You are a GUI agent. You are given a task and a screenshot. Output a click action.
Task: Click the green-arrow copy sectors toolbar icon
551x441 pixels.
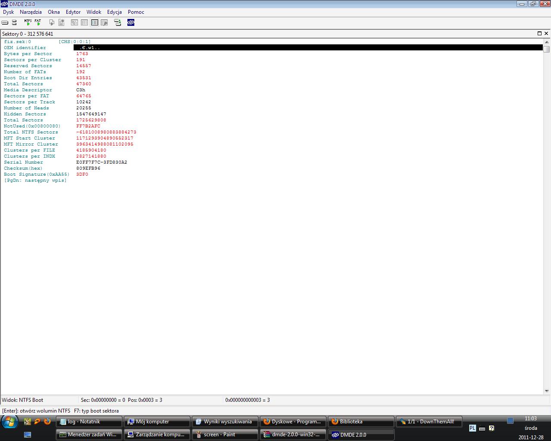(118, 22)
